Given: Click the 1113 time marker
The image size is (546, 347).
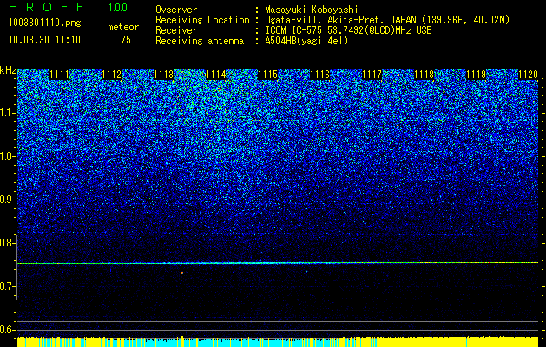Looking at the screenshot, I should [x=164, y=75].
